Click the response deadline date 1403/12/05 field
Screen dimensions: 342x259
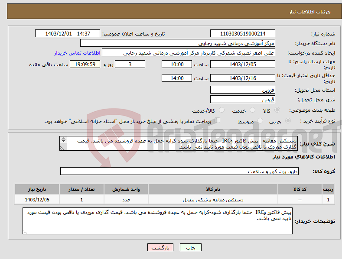(243, 64)
